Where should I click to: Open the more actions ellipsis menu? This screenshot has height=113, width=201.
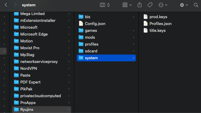click(163, 5)
